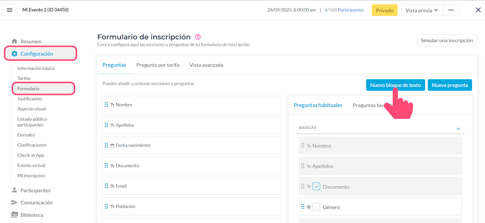Click the home icon next to Resumen
Viewport: 485px width, 223px height.
pos(14,41)
